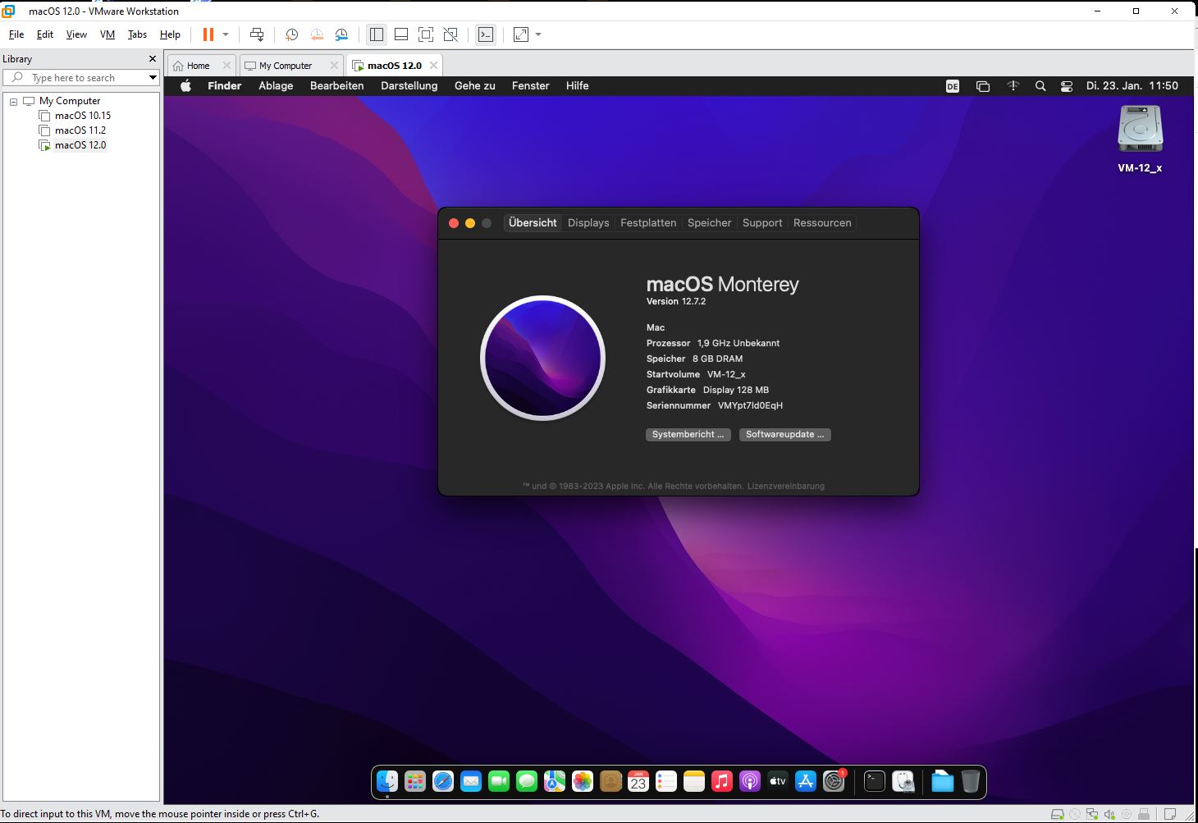The image size is (1198, 823).
Task: Open the VMware File menu
Action: coord(16,34)
